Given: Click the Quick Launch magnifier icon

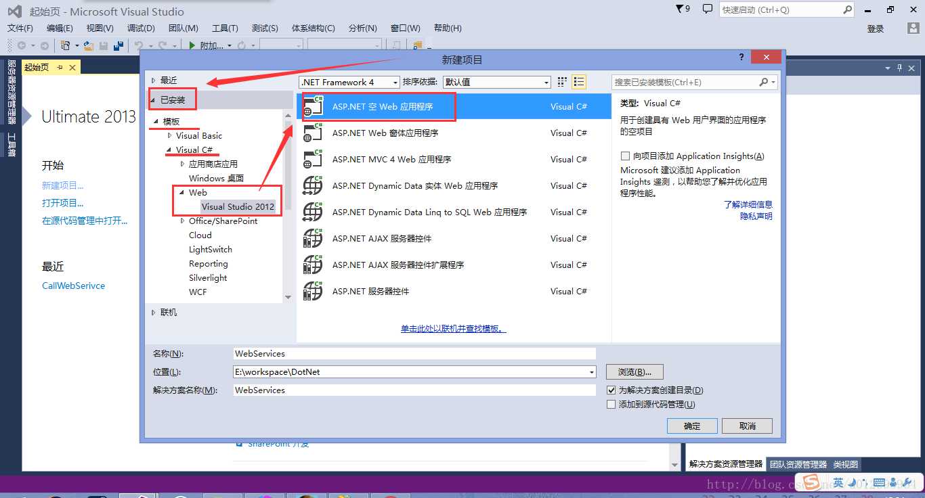Looking at the screenshot, I should click(848, 9).
